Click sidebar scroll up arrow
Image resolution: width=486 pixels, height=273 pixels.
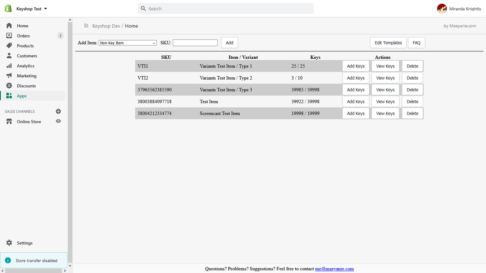click(x=70, y=20)
